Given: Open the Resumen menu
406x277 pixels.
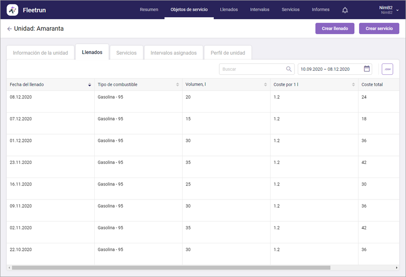Looking at the screenshot, I should coord(149,9).
